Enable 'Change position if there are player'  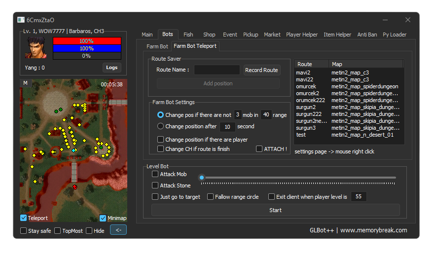(x=160, y=140)
